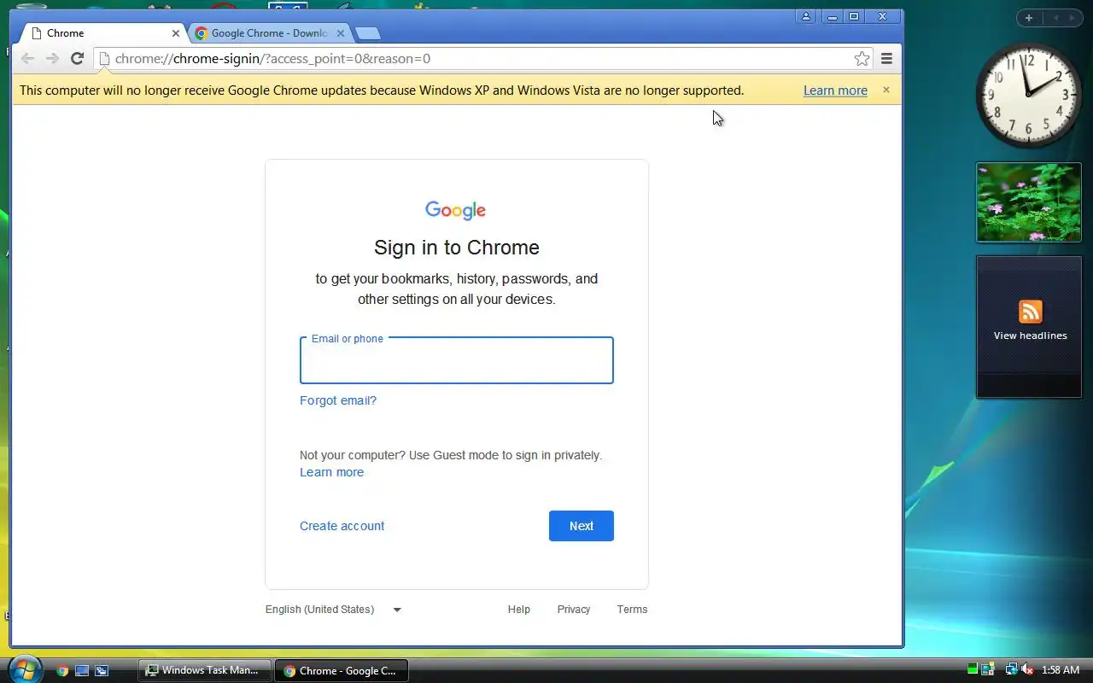Click the Email or phone field
Screen dimensions: 1093x683
(457, 360)
